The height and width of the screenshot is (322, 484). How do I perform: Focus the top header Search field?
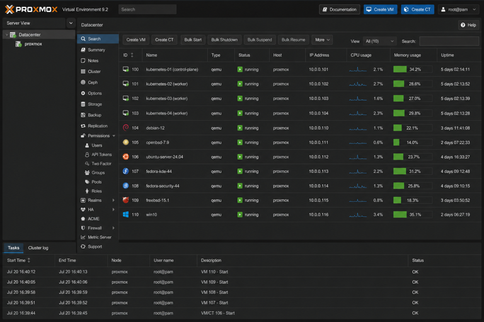click(x=147, y=9)
